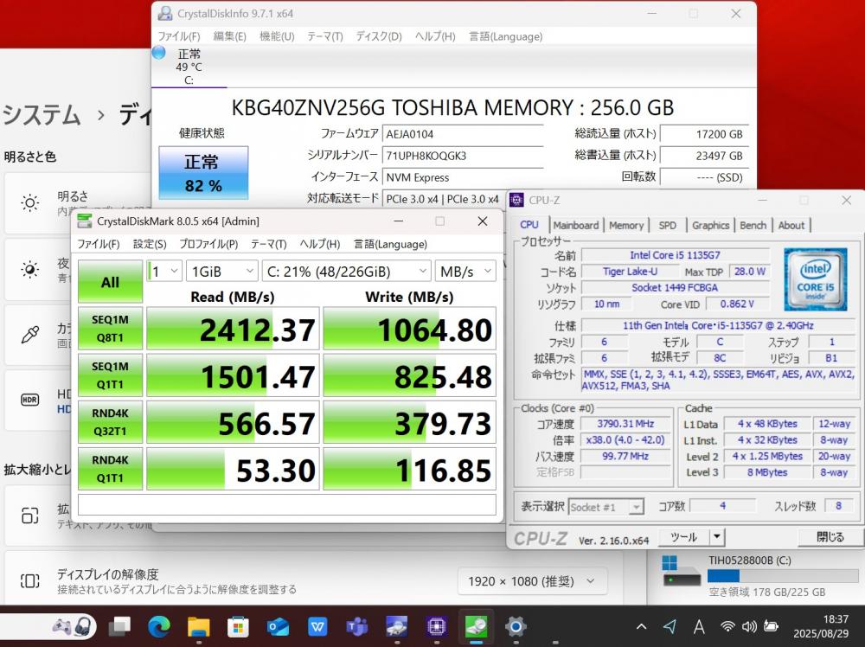
Task: Click the 閉じる button in CPU-Z
Action: [830, 536]
